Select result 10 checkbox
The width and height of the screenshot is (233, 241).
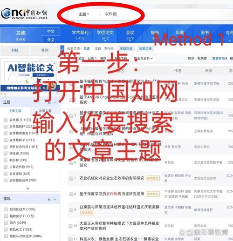[70, 226]
